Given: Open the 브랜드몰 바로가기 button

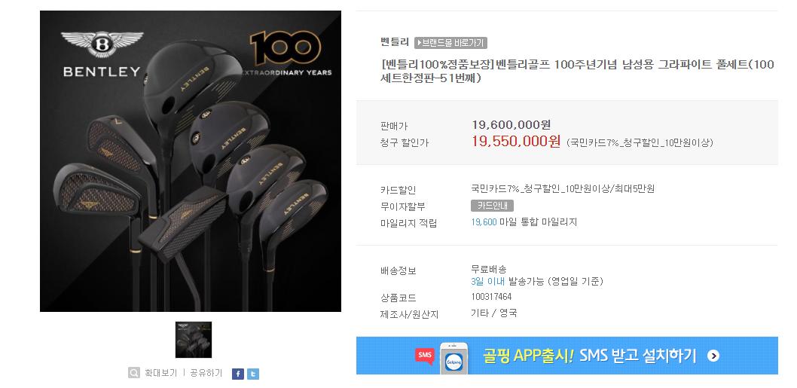Looking at the screenshot, I should point(450,43).
